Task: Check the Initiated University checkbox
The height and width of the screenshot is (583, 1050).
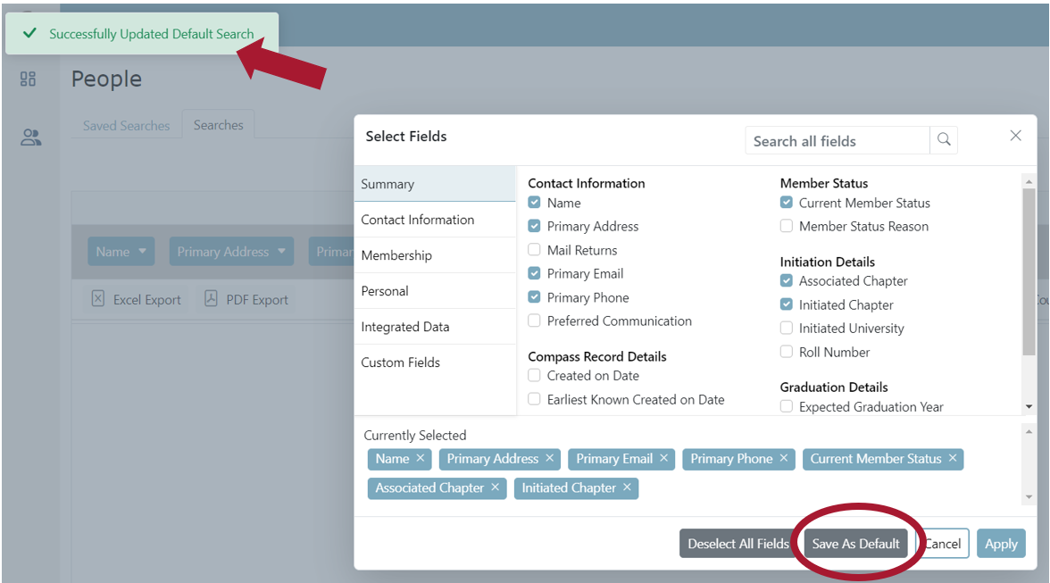Action: [786, 328]
